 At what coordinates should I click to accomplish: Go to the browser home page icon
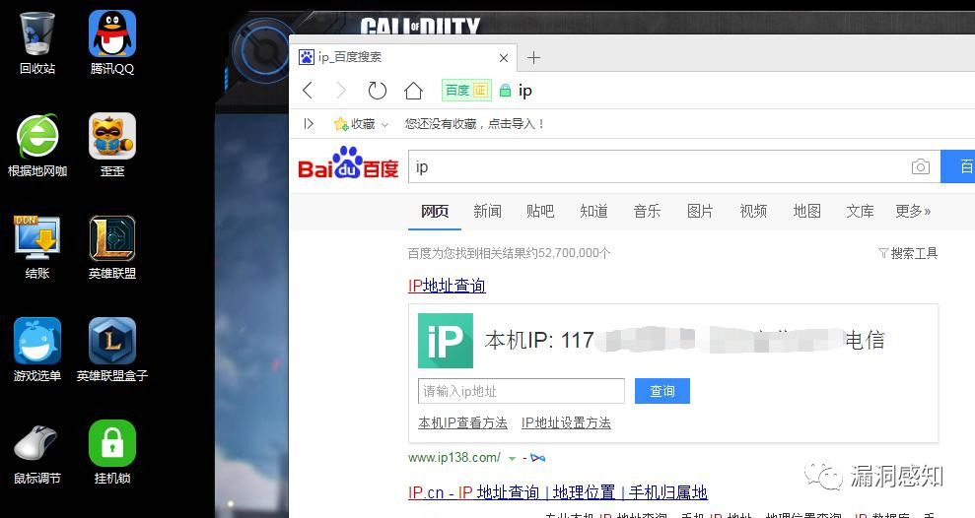(413, 91)
